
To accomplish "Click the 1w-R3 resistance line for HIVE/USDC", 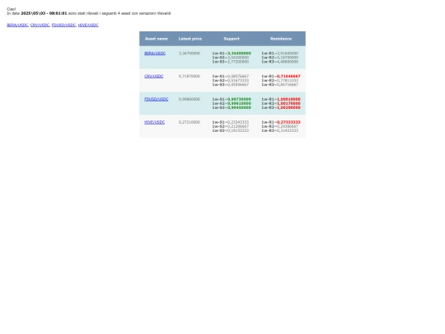I will tap(280, 130).
